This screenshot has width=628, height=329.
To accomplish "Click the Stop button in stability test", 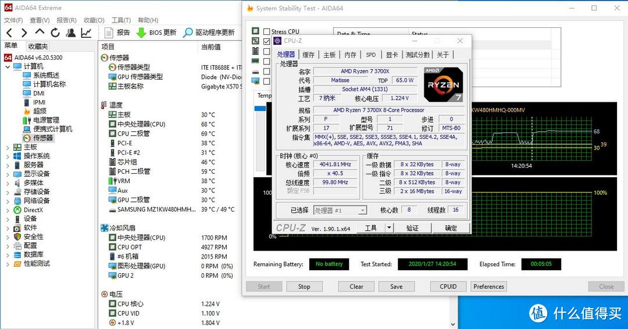I will tap(304, 287).
